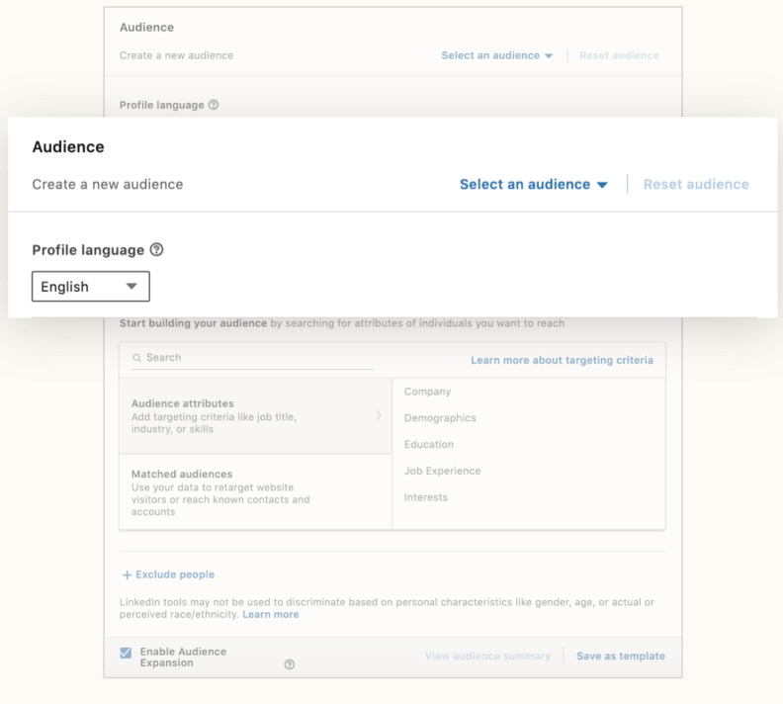Choose the Job Experience category
This screenshot has height=704, width=783.
[443, 471]
